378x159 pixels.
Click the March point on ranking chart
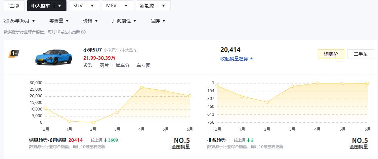coord(292,86)
